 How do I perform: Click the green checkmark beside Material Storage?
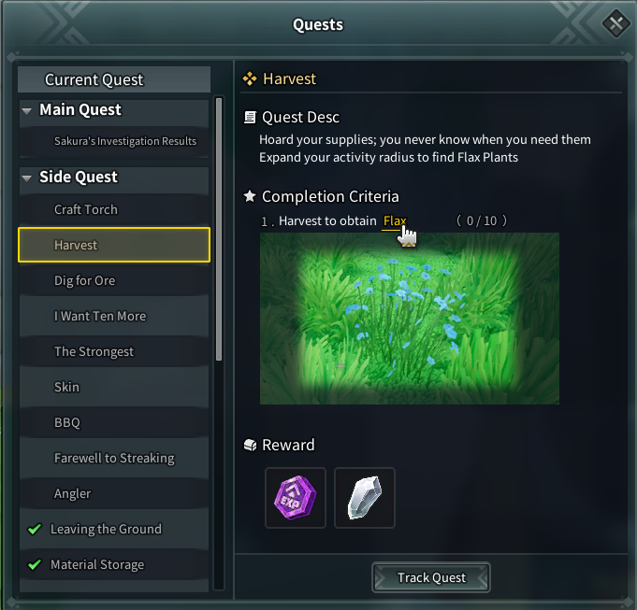35,565
